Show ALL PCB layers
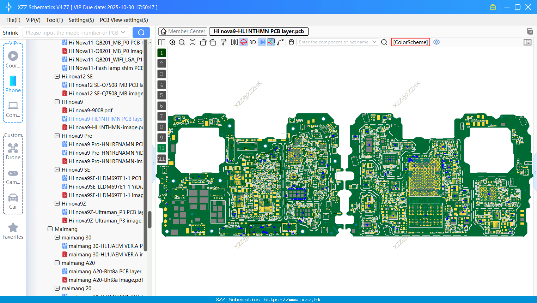The width and height of the screenshot is (537, 303). [x=161, y=159]
